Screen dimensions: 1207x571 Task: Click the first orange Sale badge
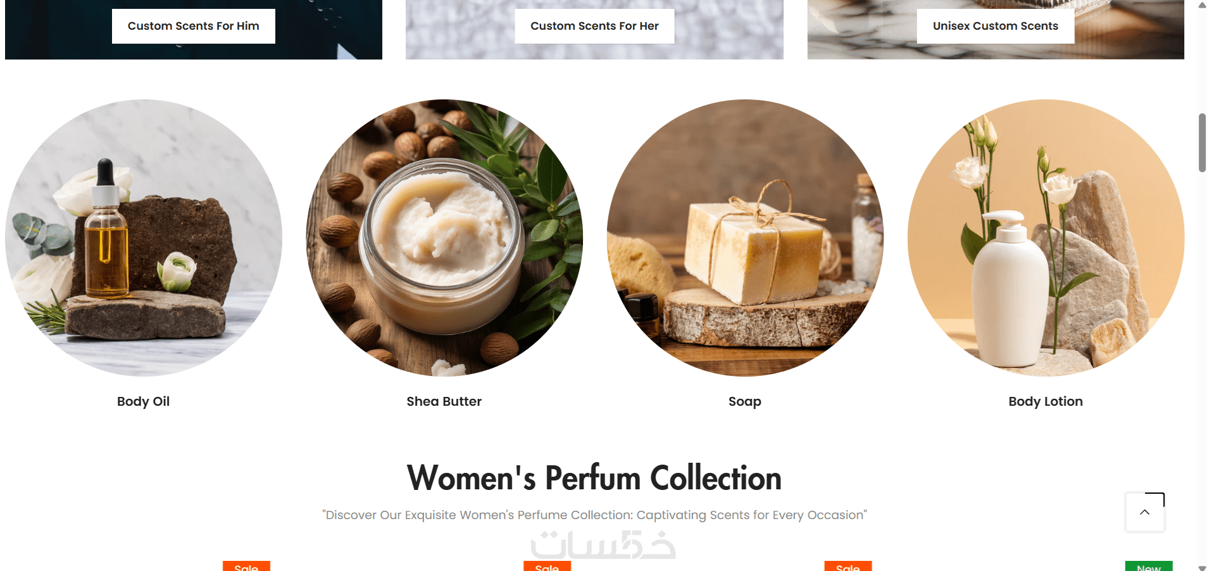click(246, 567)
